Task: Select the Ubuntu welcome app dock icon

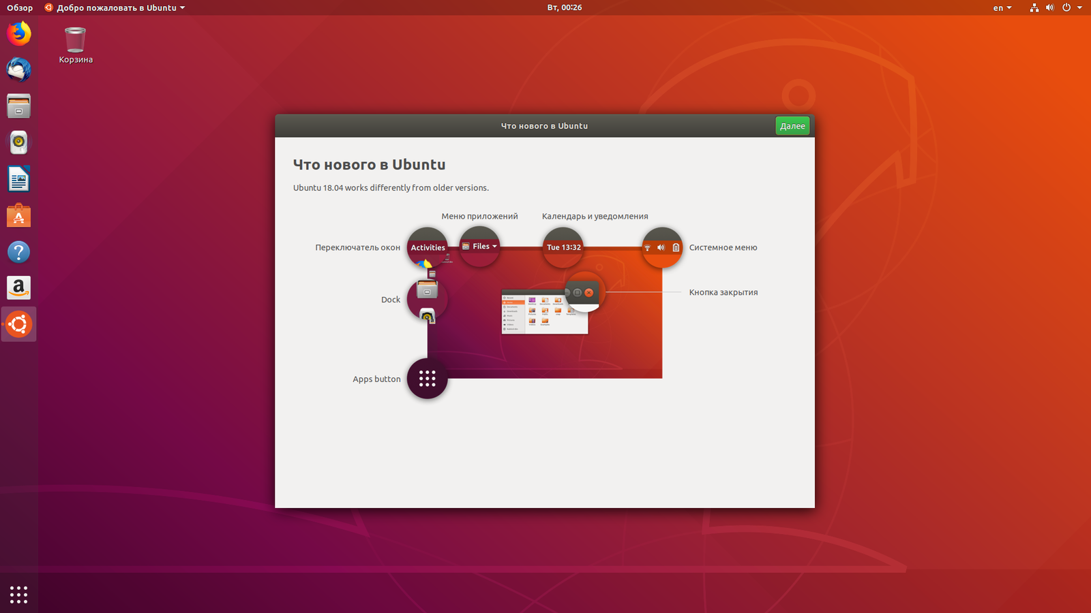Action: [x=19, y=325]
